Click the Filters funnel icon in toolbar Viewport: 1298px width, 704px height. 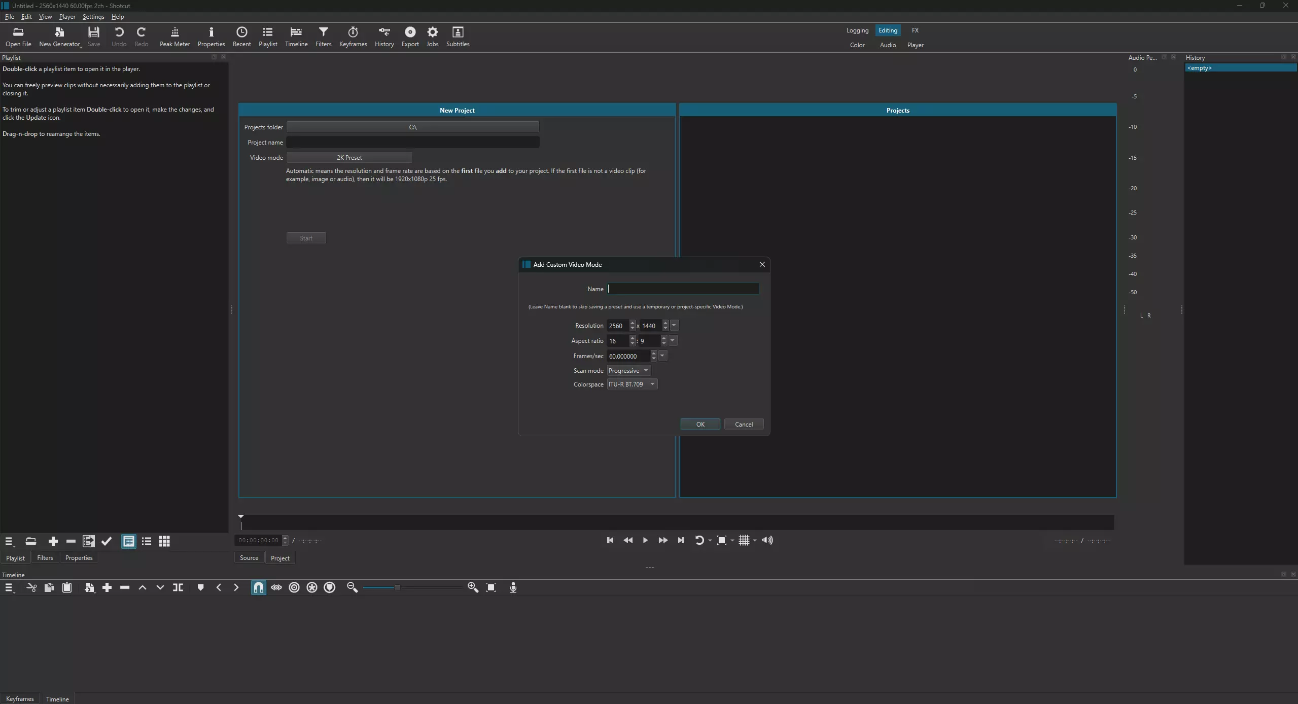click(323, 37)
